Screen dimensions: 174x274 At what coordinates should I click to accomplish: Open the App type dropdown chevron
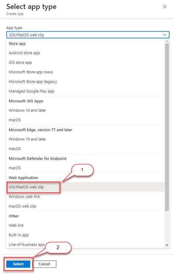[165, 35]
